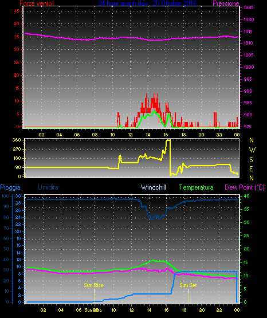This screenshot has width=267, height=318.
Task: Click the 24 hour graph day title
Action: click(147, 3)
